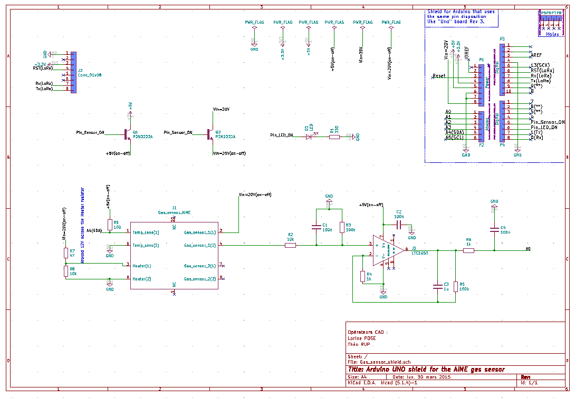Click the 13(SCK) label on P3

541,65
